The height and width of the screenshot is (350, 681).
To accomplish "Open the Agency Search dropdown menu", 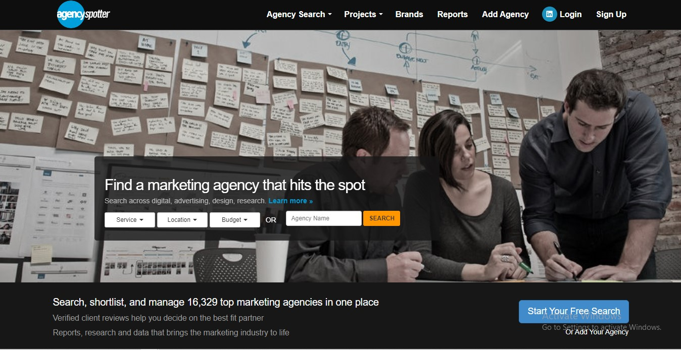I will coord(299,14).
